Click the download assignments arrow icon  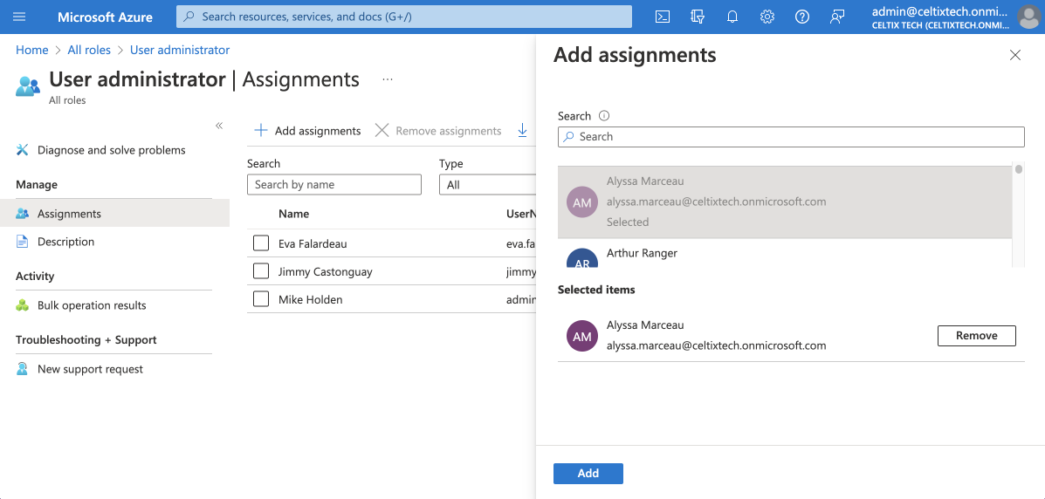(x=523, y=131)
